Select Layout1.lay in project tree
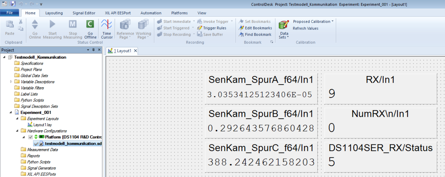 42,125
